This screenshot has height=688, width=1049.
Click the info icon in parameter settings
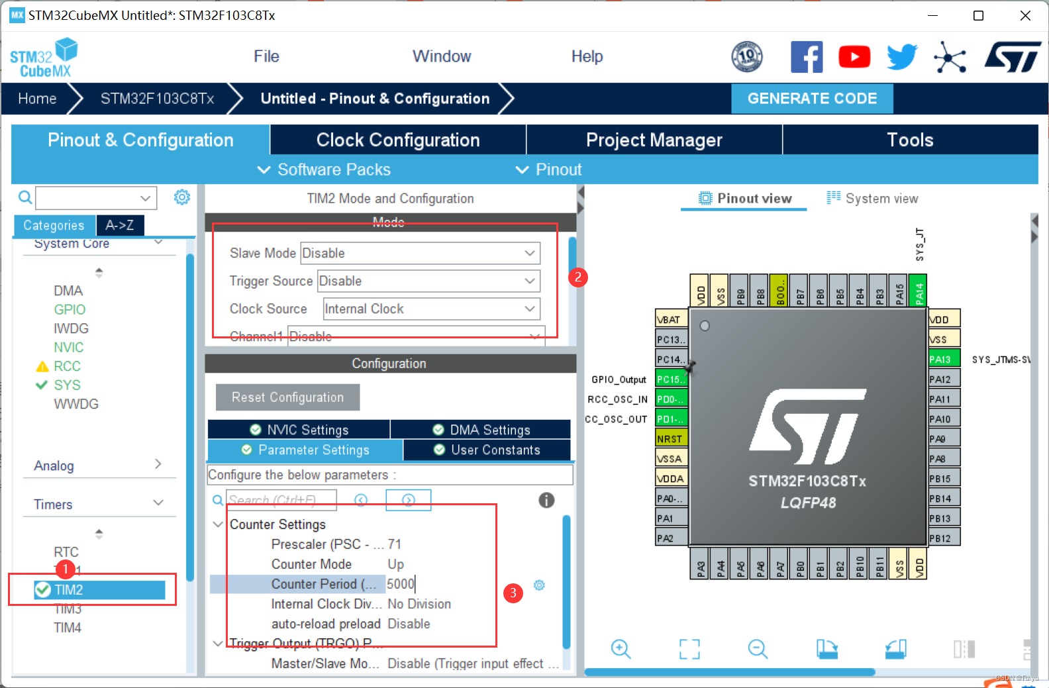click(x=546, y=500)
